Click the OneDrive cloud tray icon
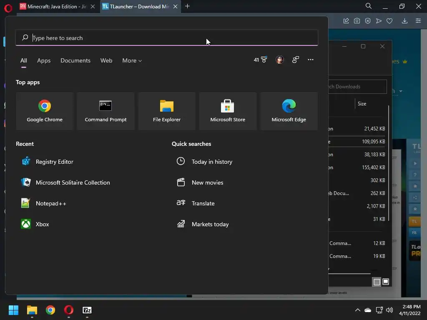 point(368,310)
